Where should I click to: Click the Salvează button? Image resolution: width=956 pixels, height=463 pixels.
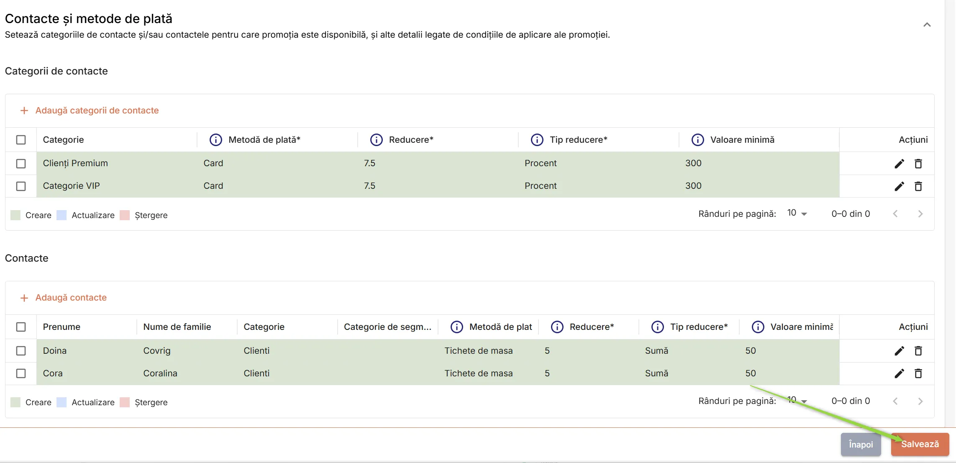(920, 444)
